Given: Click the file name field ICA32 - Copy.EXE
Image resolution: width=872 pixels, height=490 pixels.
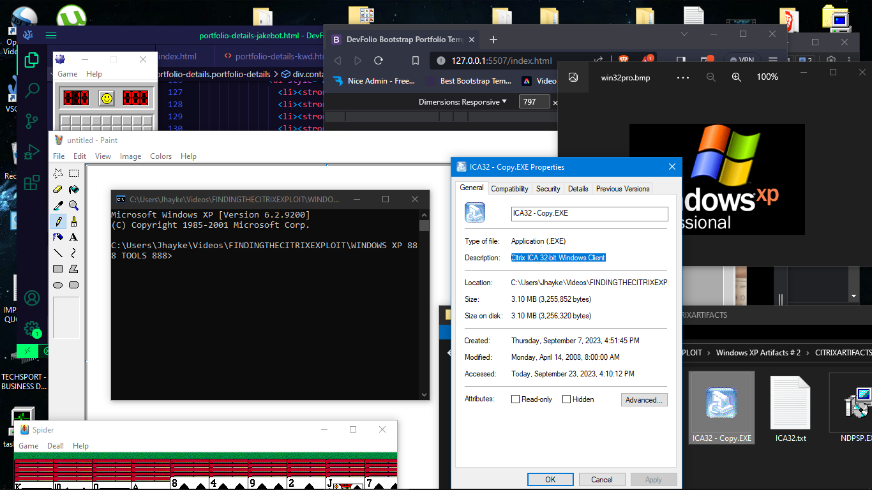Looking at the screenshot, I should tap(590, 213).
